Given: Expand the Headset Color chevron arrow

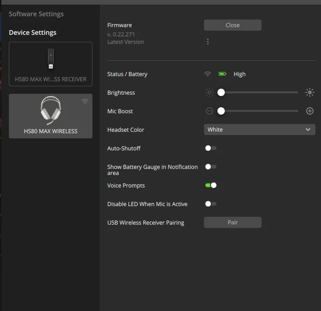Looking at the screenshot, I should tap(308, 130).
